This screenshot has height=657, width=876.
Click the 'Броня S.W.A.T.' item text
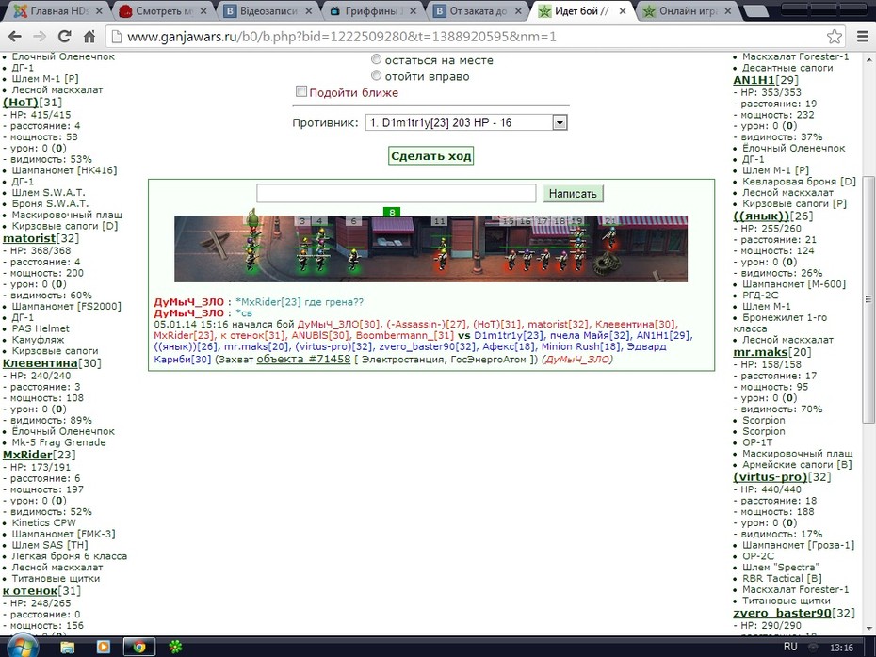50,203
